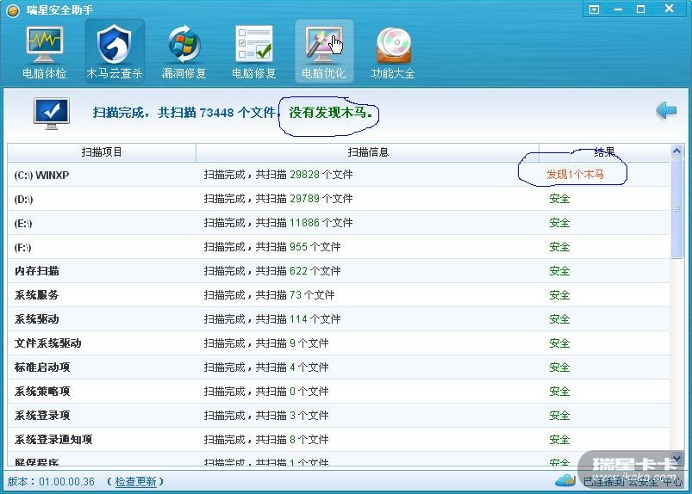
Task: Select the 系统服务 system services row
Action: [x=37, y=295]
